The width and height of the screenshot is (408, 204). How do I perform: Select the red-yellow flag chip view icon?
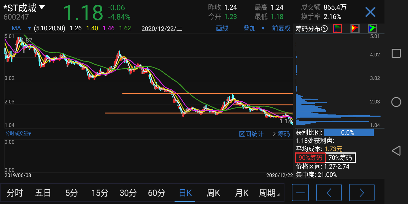click(x=355, y=29)
